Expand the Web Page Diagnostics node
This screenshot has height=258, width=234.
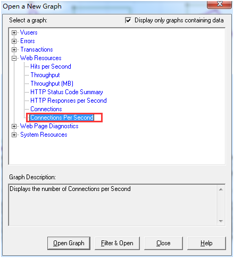click(x=14, y=126)
